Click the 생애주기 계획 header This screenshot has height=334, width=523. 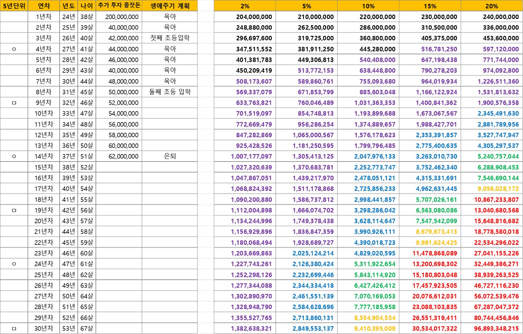[x=170, y=6]
